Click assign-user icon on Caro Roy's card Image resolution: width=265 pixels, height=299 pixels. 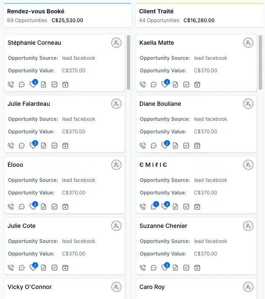[x=248, y=287]
